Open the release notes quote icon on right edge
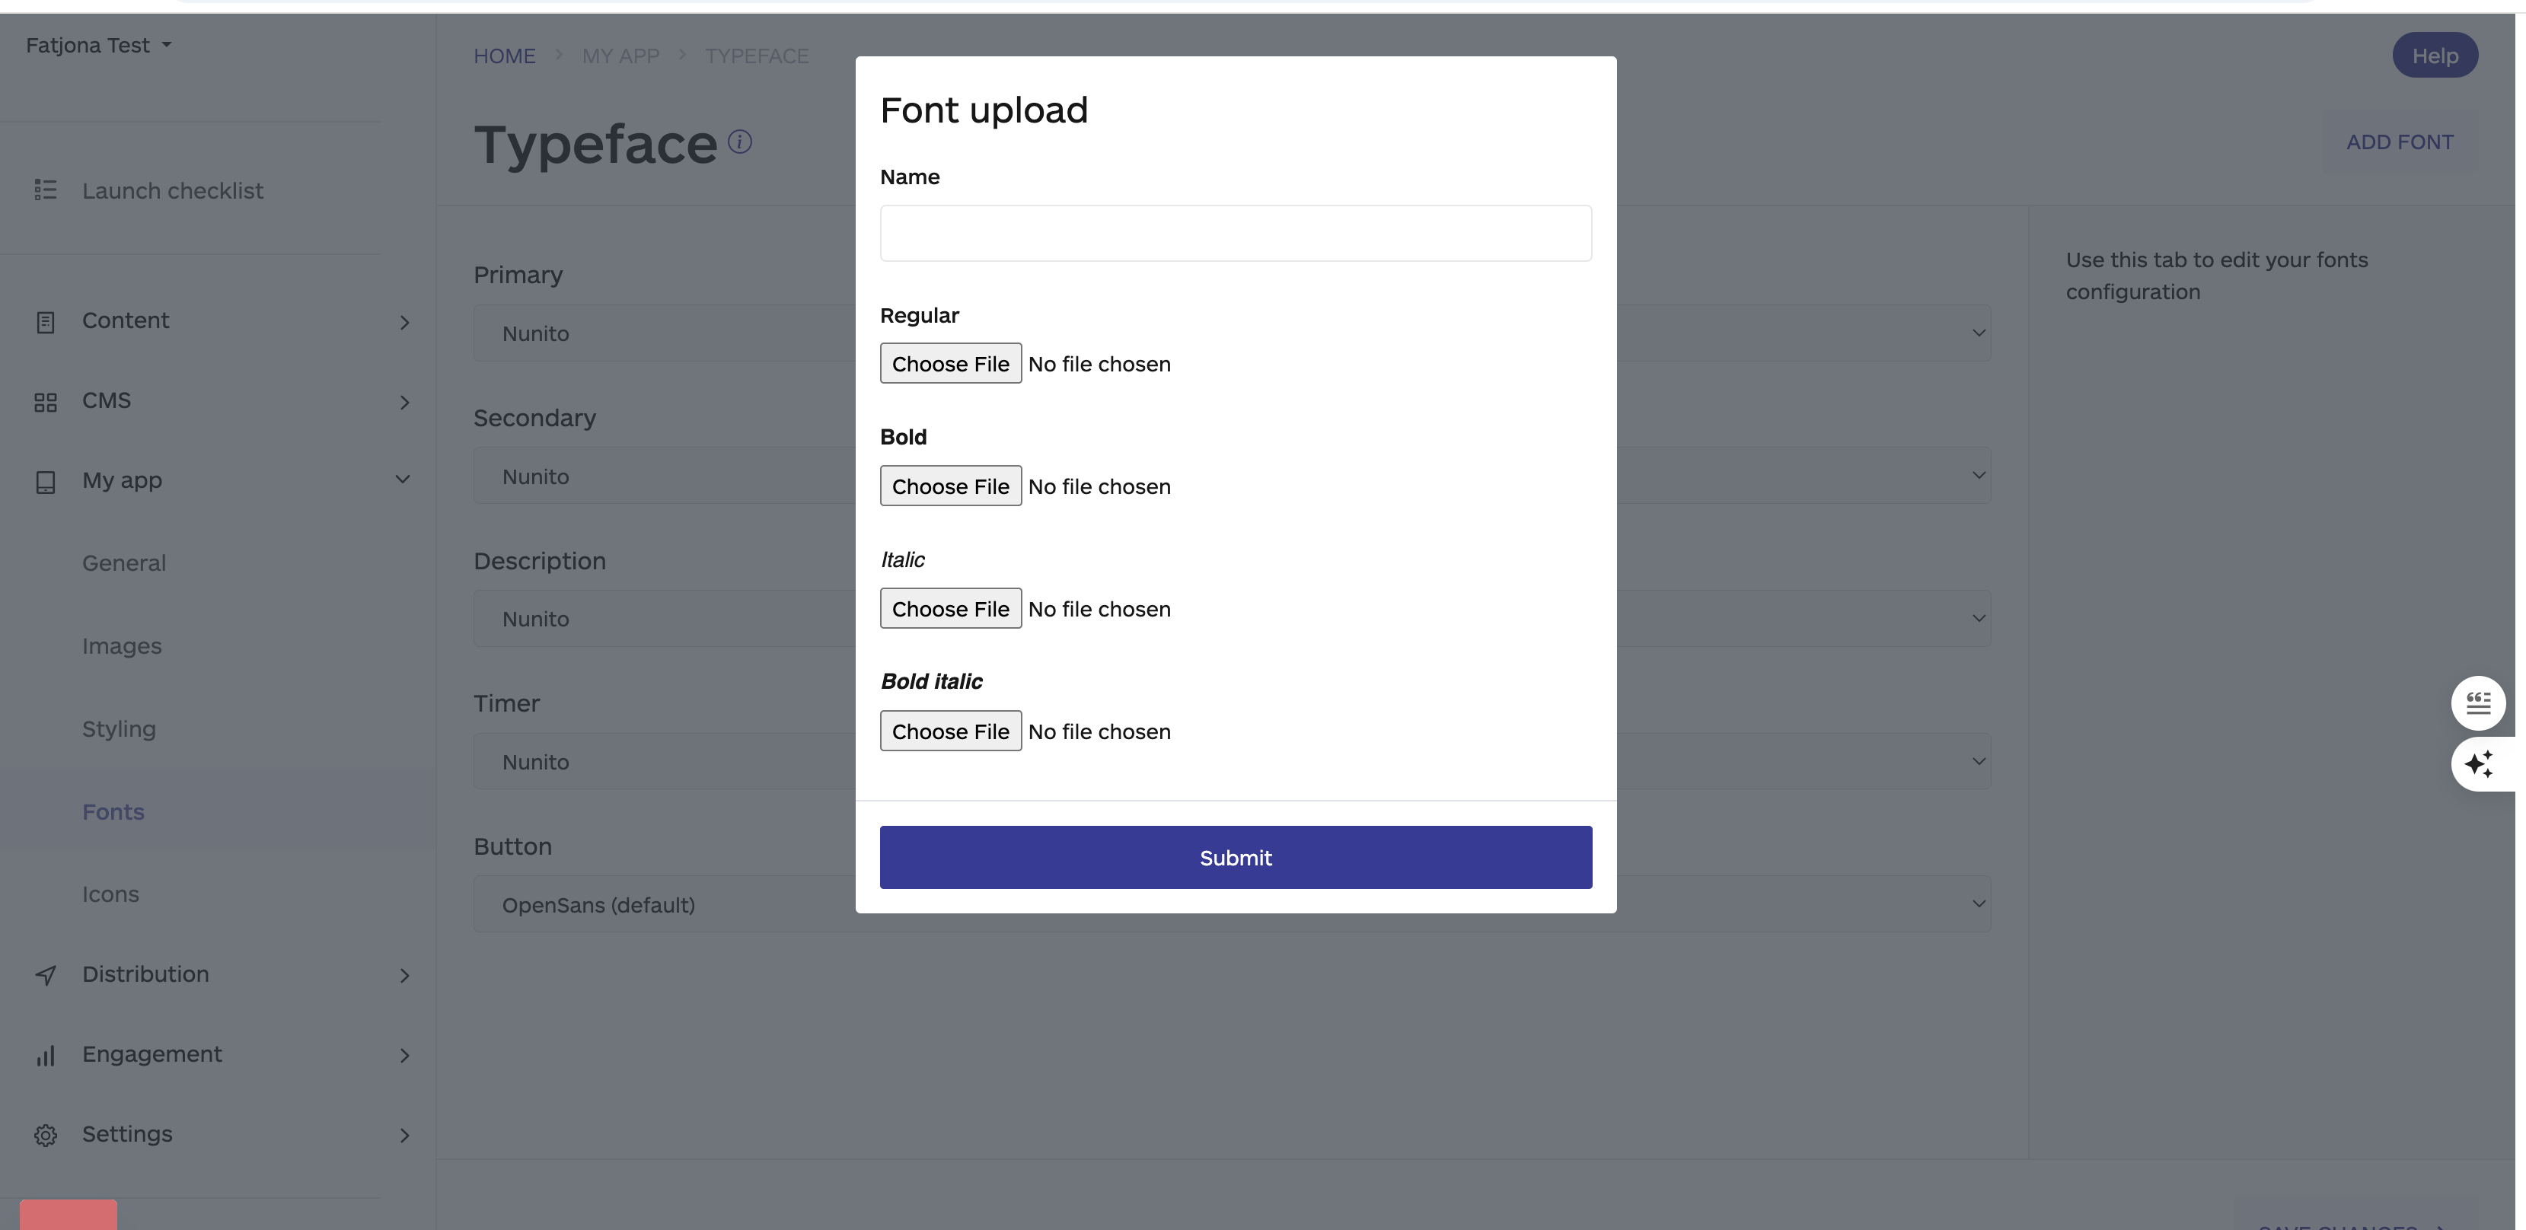This screenshot has height=1230, width=2526. tap(2479, 703)
